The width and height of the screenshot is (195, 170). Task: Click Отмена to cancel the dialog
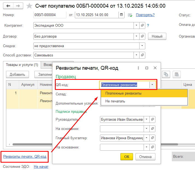[145, 157]
